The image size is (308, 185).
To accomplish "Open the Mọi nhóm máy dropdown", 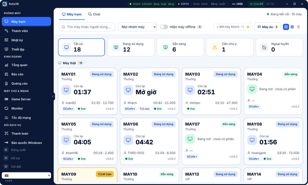I will [x=137, y=27].
